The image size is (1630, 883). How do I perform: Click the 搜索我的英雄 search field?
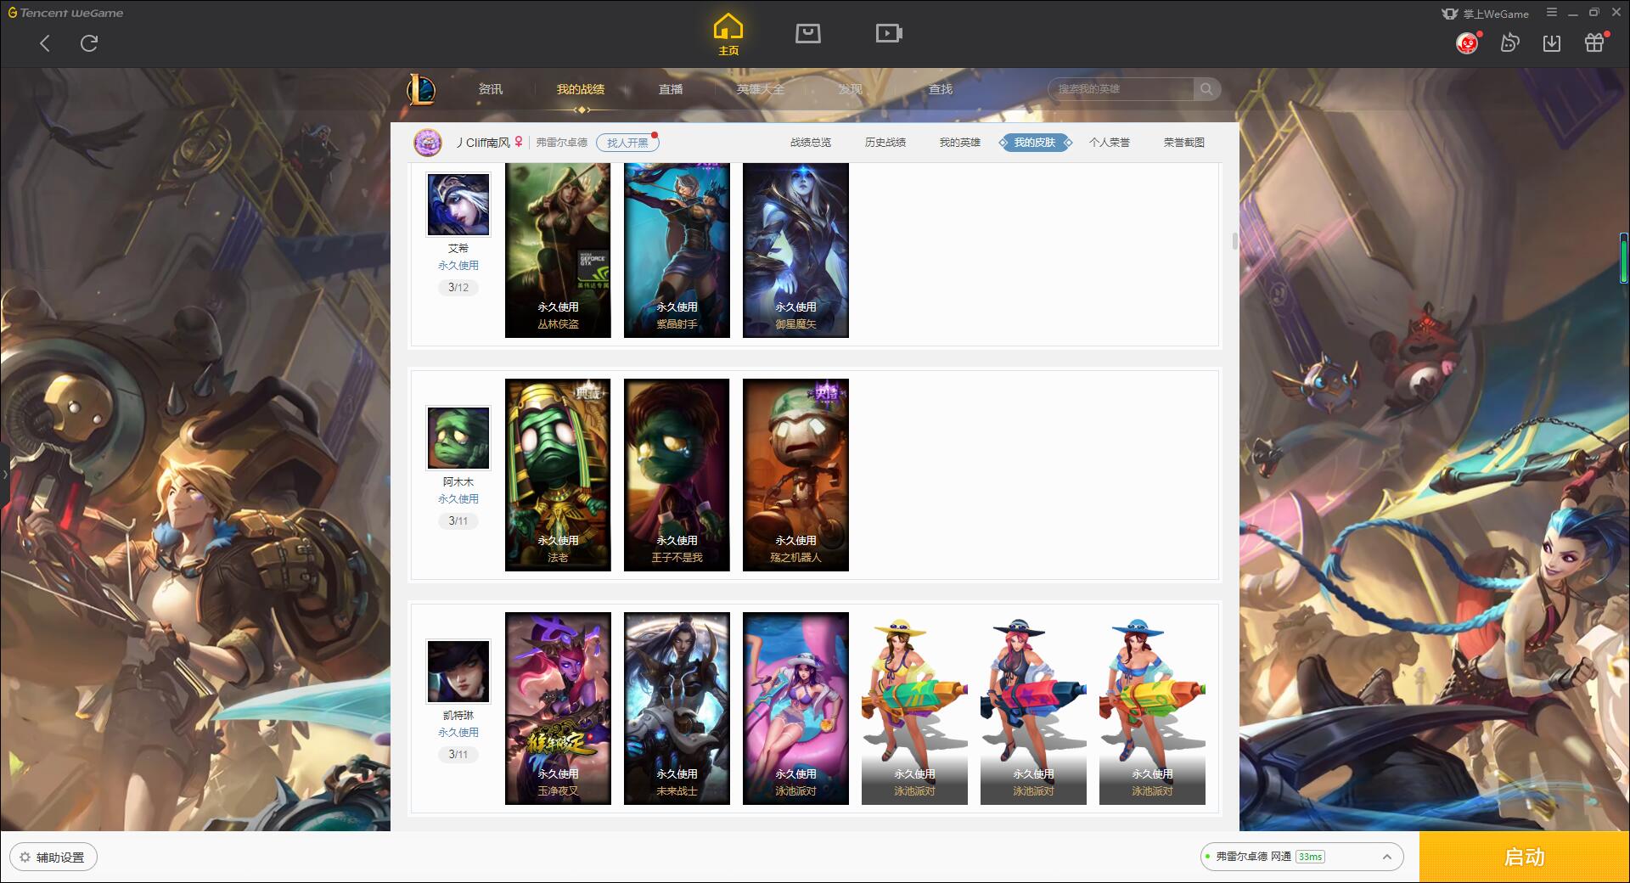click(x=1121, y=89)
